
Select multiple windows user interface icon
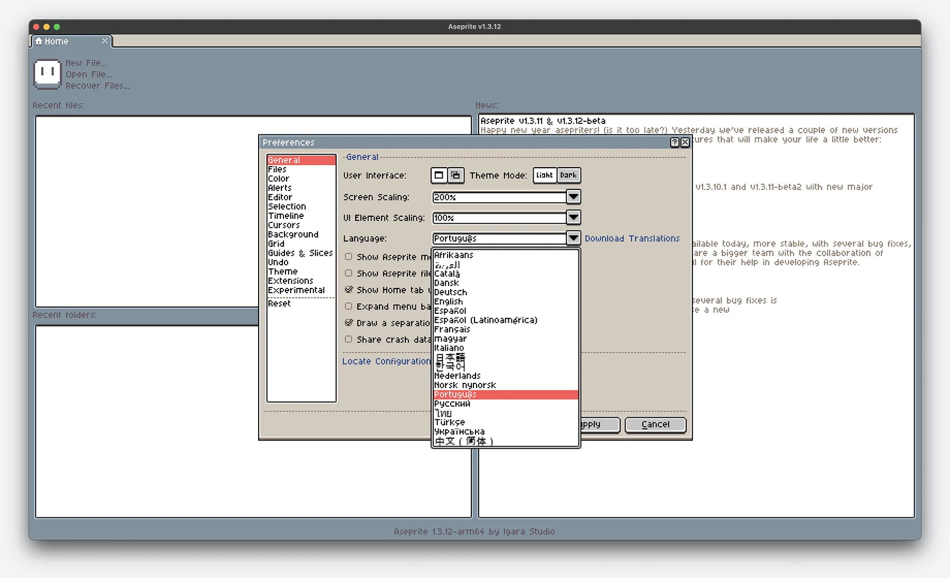click(455, 175)
